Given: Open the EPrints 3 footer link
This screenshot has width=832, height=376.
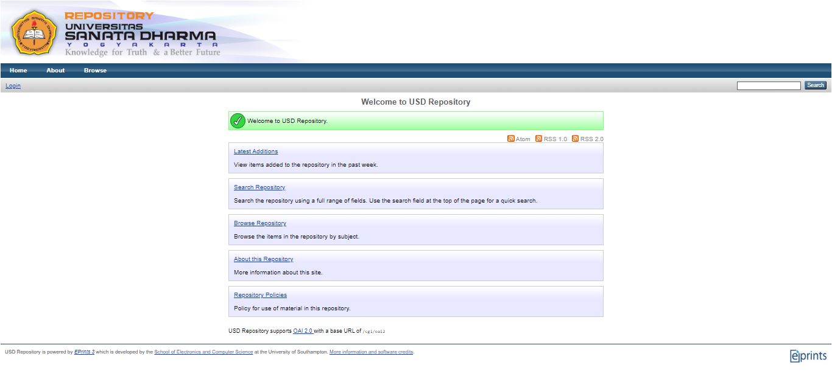Looking at the screenshot, I should 84,352.
